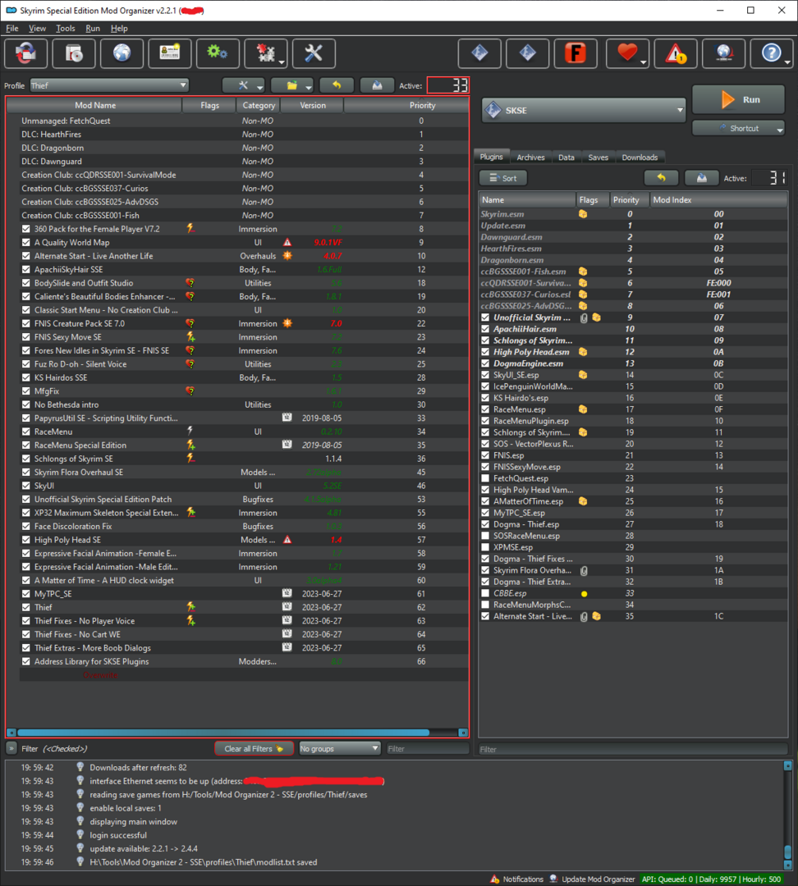Click warning triangle flag on A Quality World Map
This screenshot has width=798, height=886.
pos(287,242)
